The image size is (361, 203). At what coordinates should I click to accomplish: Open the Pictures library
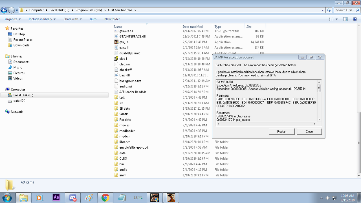[19, 73]
